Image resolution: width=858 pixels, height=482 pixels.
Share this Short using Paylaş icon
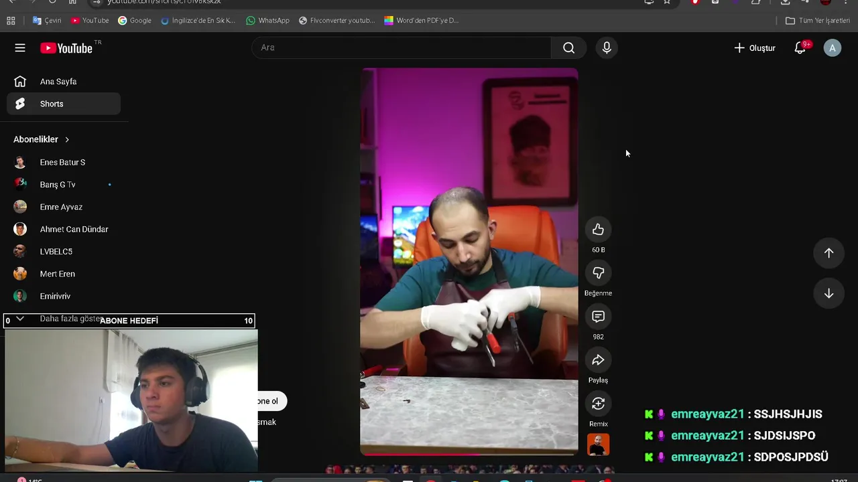598,360
